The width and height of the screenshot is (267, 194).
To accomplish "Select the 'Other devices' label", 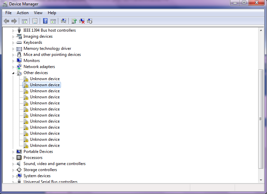I will pos(36,73).
